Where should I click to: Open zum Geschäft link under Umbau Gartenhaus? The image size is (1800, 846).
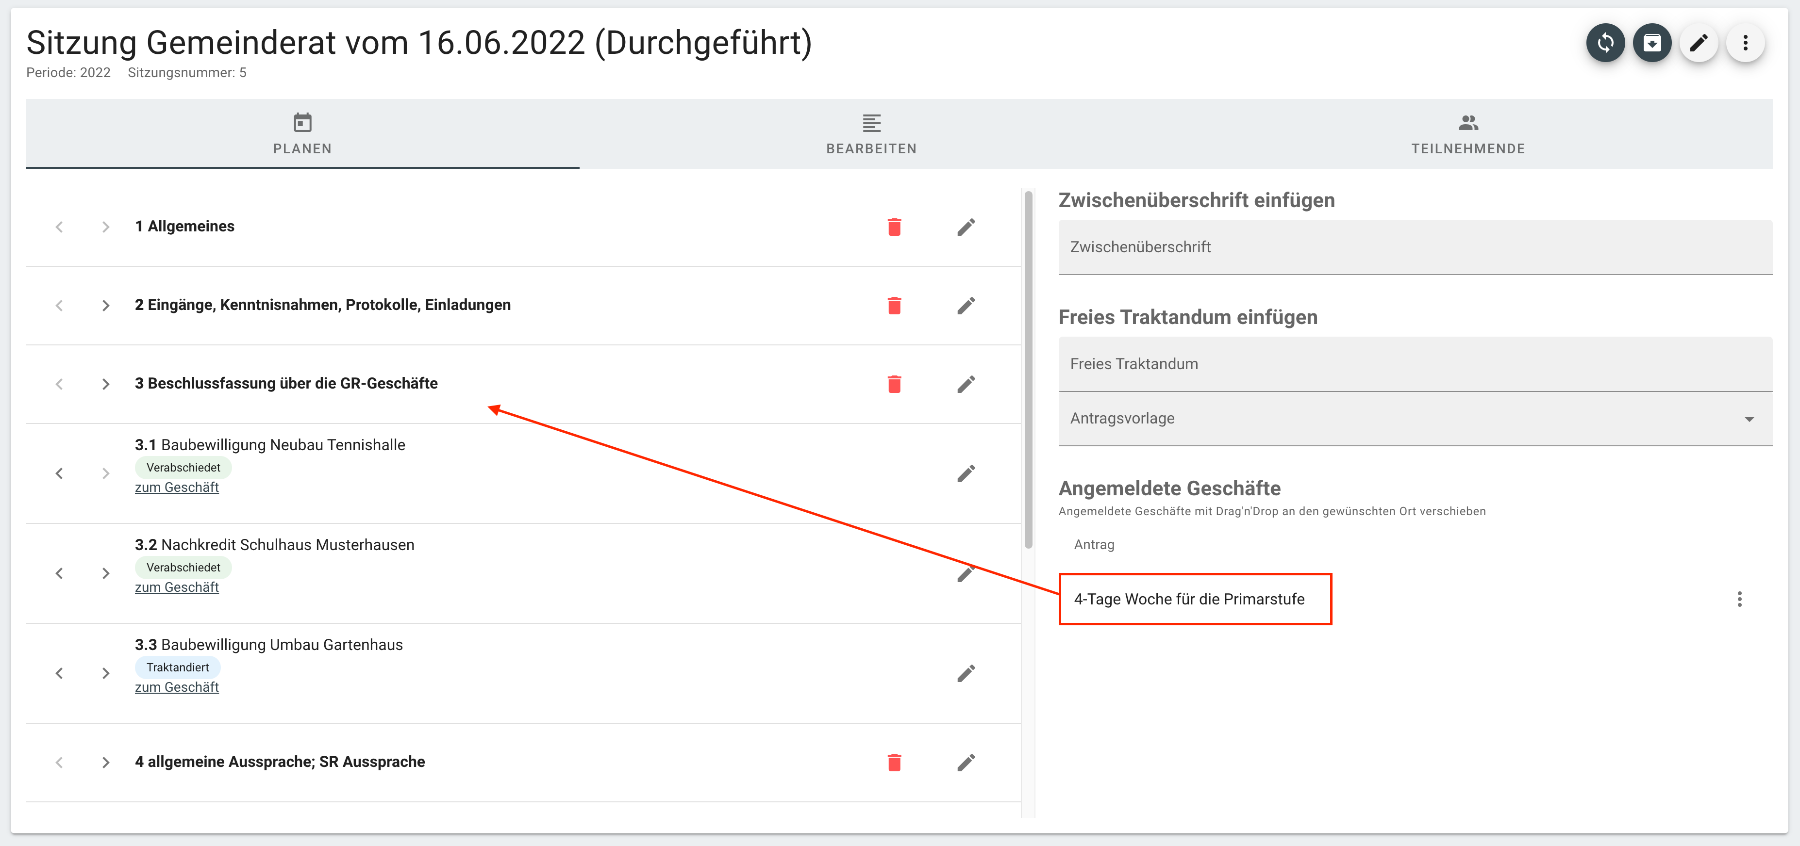[177, 687]
